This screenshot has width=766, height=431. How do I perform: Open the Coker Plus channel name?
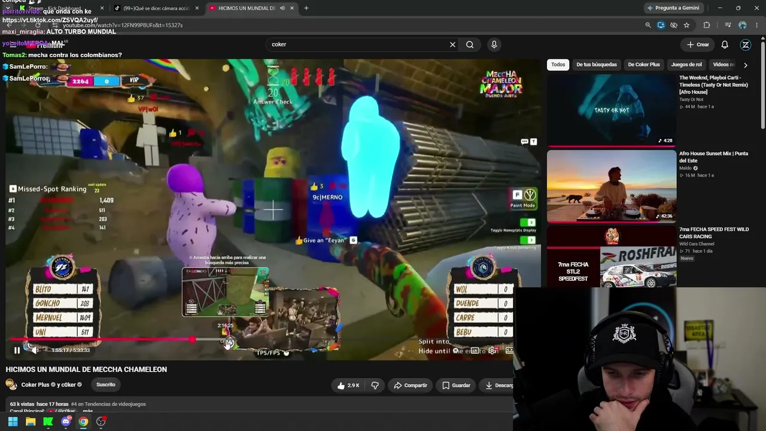point(35,385)
